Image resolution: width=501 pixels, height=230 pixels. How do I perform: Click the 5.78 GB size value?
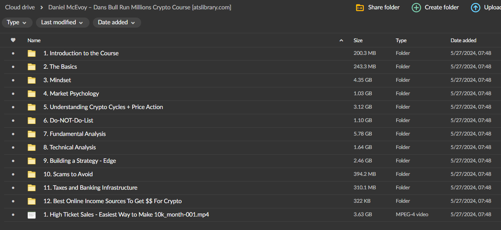[363, 134]
